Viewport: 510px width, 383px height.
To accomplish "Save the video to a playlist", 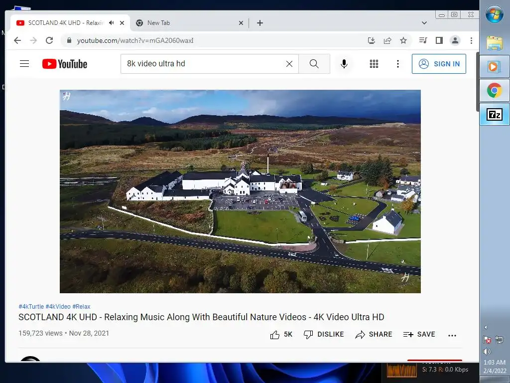I will point(419,335).
